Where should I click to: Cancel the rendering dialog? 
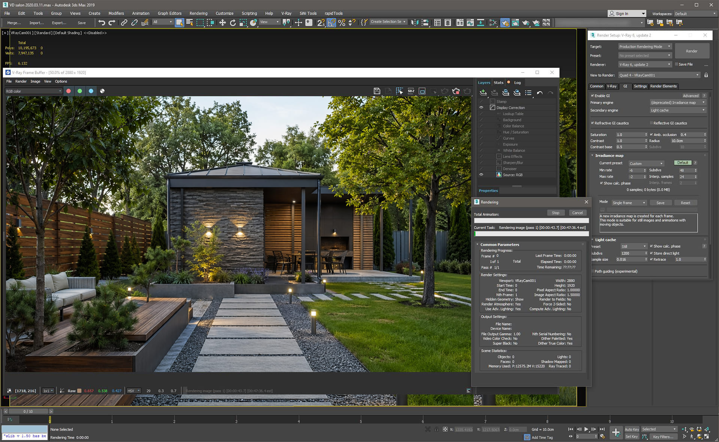[x=577, y=213]
